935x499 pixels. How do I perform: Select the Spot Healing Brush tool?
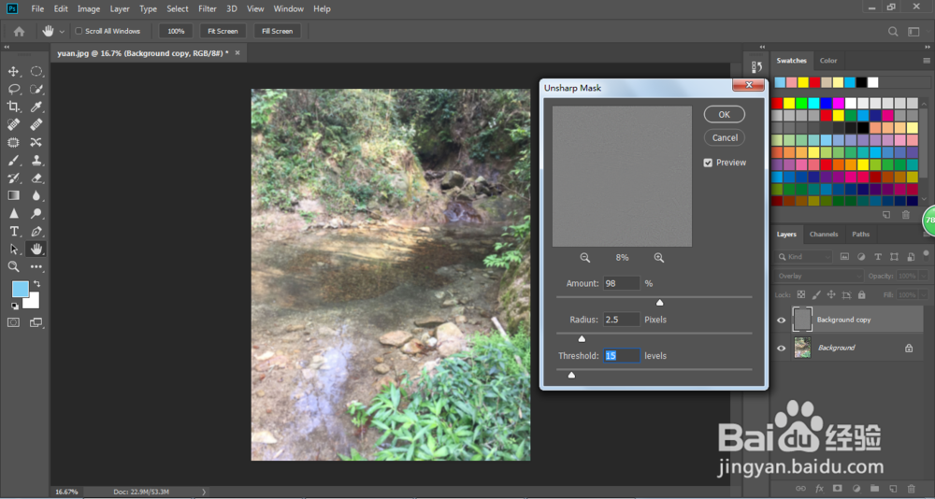[13, 124]
